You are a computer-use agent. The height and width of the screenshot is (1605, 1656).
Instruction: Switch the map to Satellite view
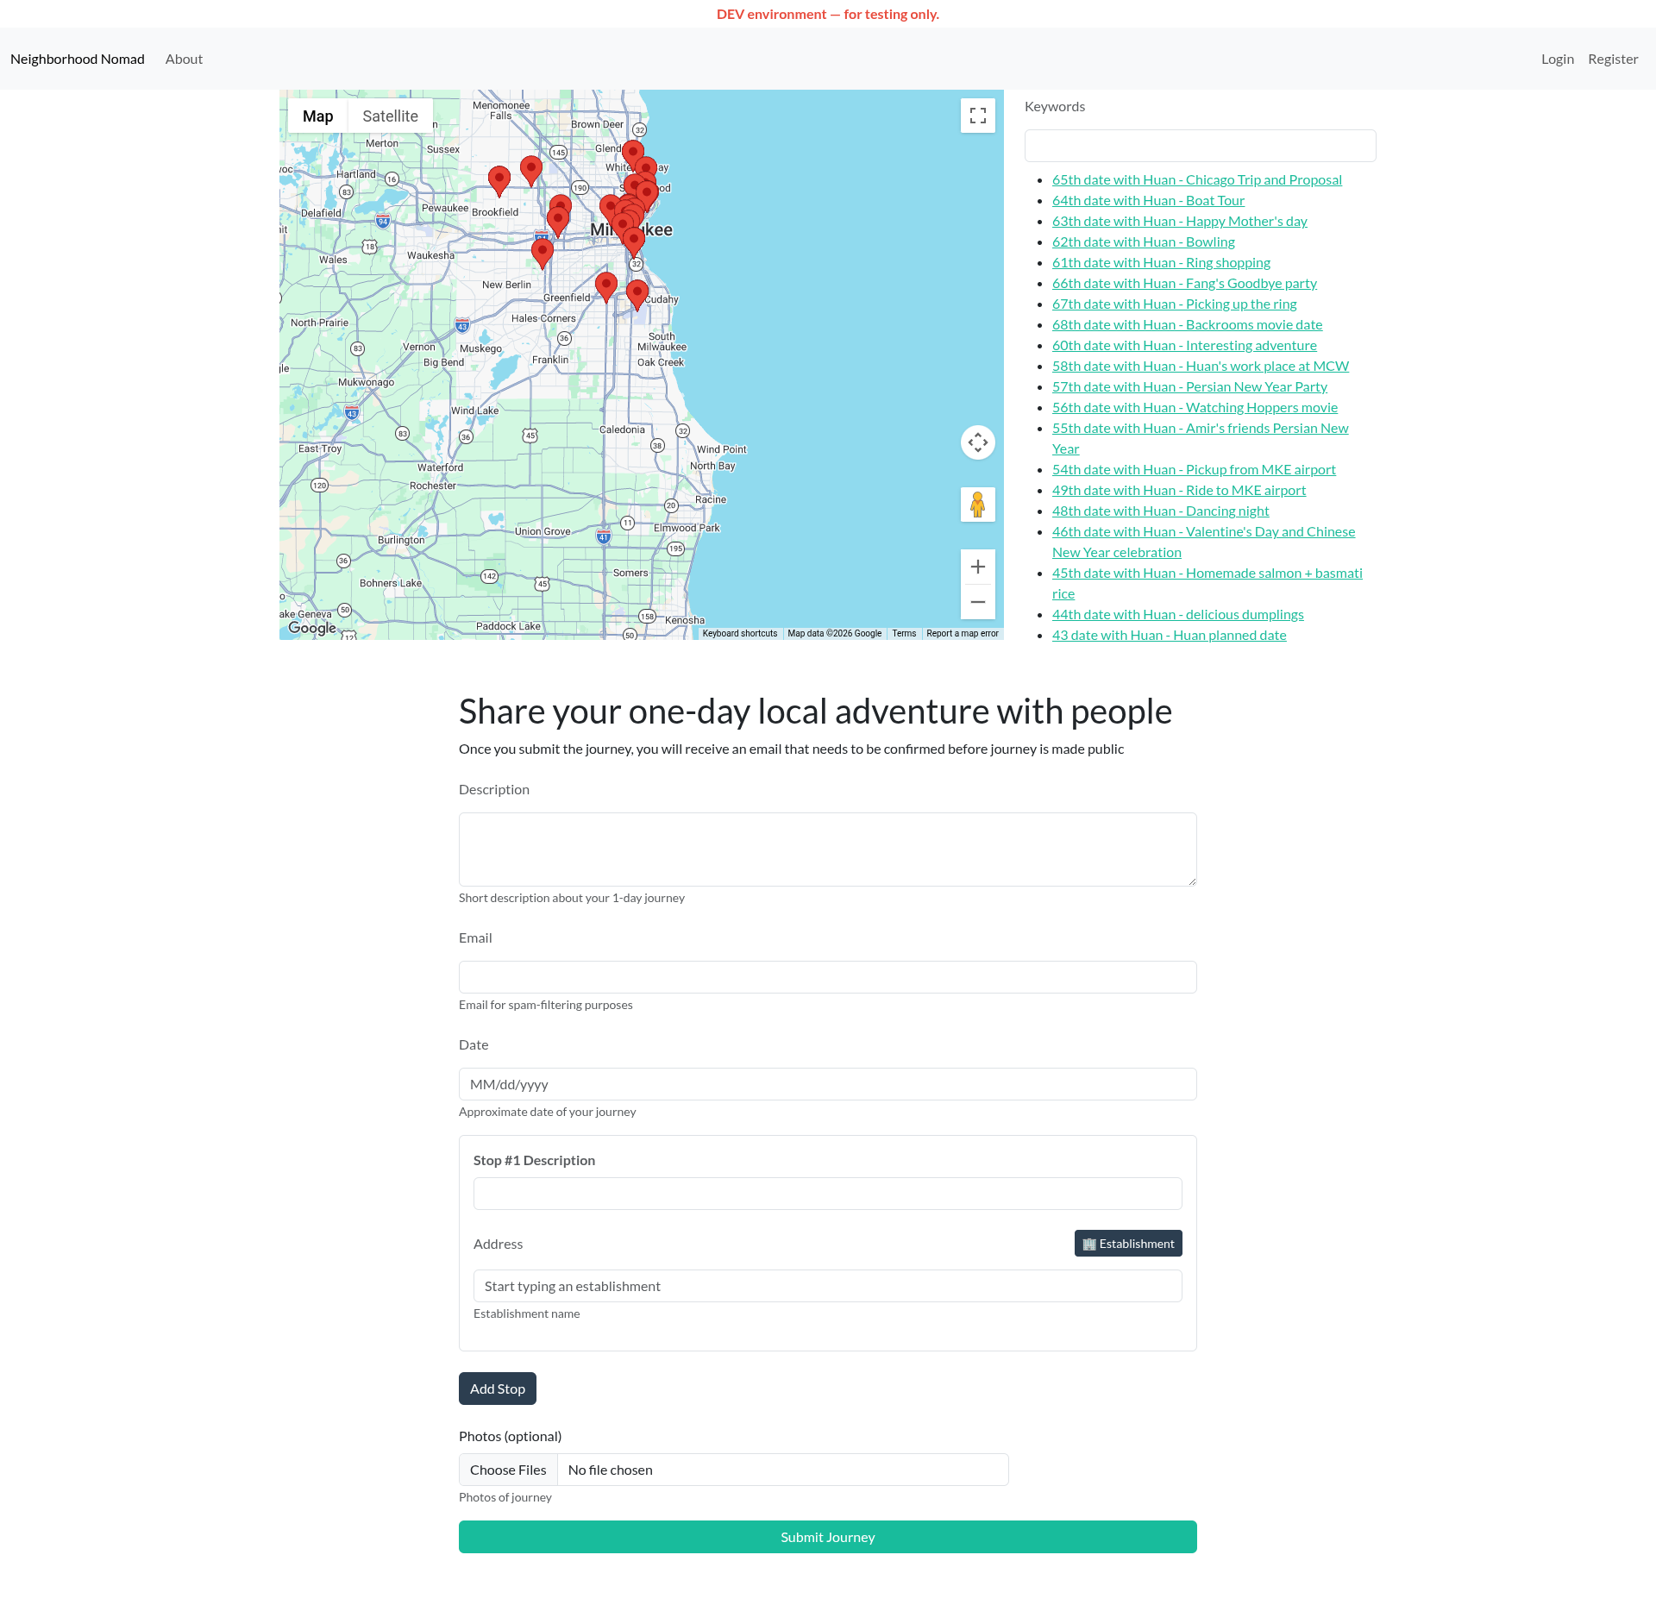[390, 116]
